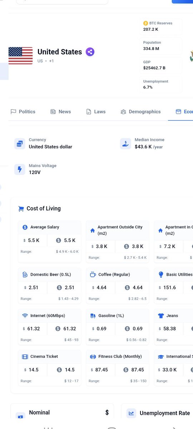
Task: Click the Nominal card heading
Action: point(39,413)
